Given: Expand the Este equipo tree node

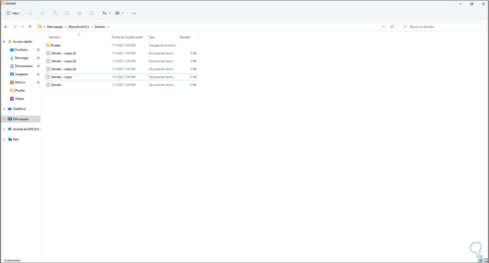Looking at the screenshot, I should 4,119.
